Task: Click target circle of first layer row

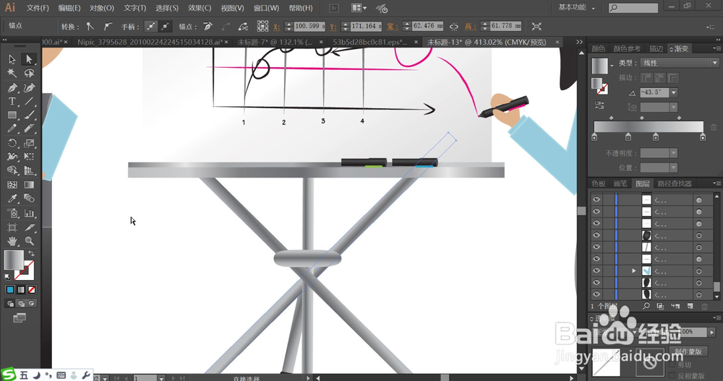Action: [699, 200]
